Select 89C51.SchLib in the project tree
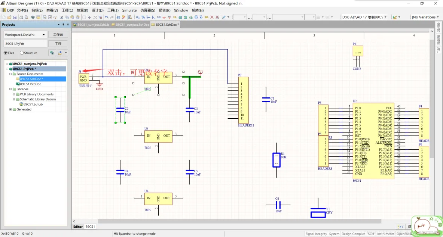This screenshot has width=443, height=237. [x=33, y=104]
